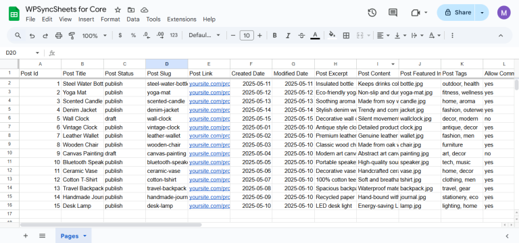Show the all sheets list
Viewport: 519px width, 243px height.
tap(42, 236)
